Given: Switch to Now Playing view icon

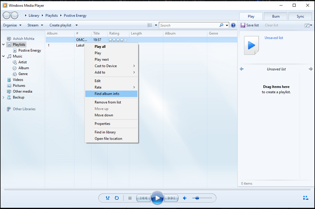Looking at the screenshot, I should (306, 198).
